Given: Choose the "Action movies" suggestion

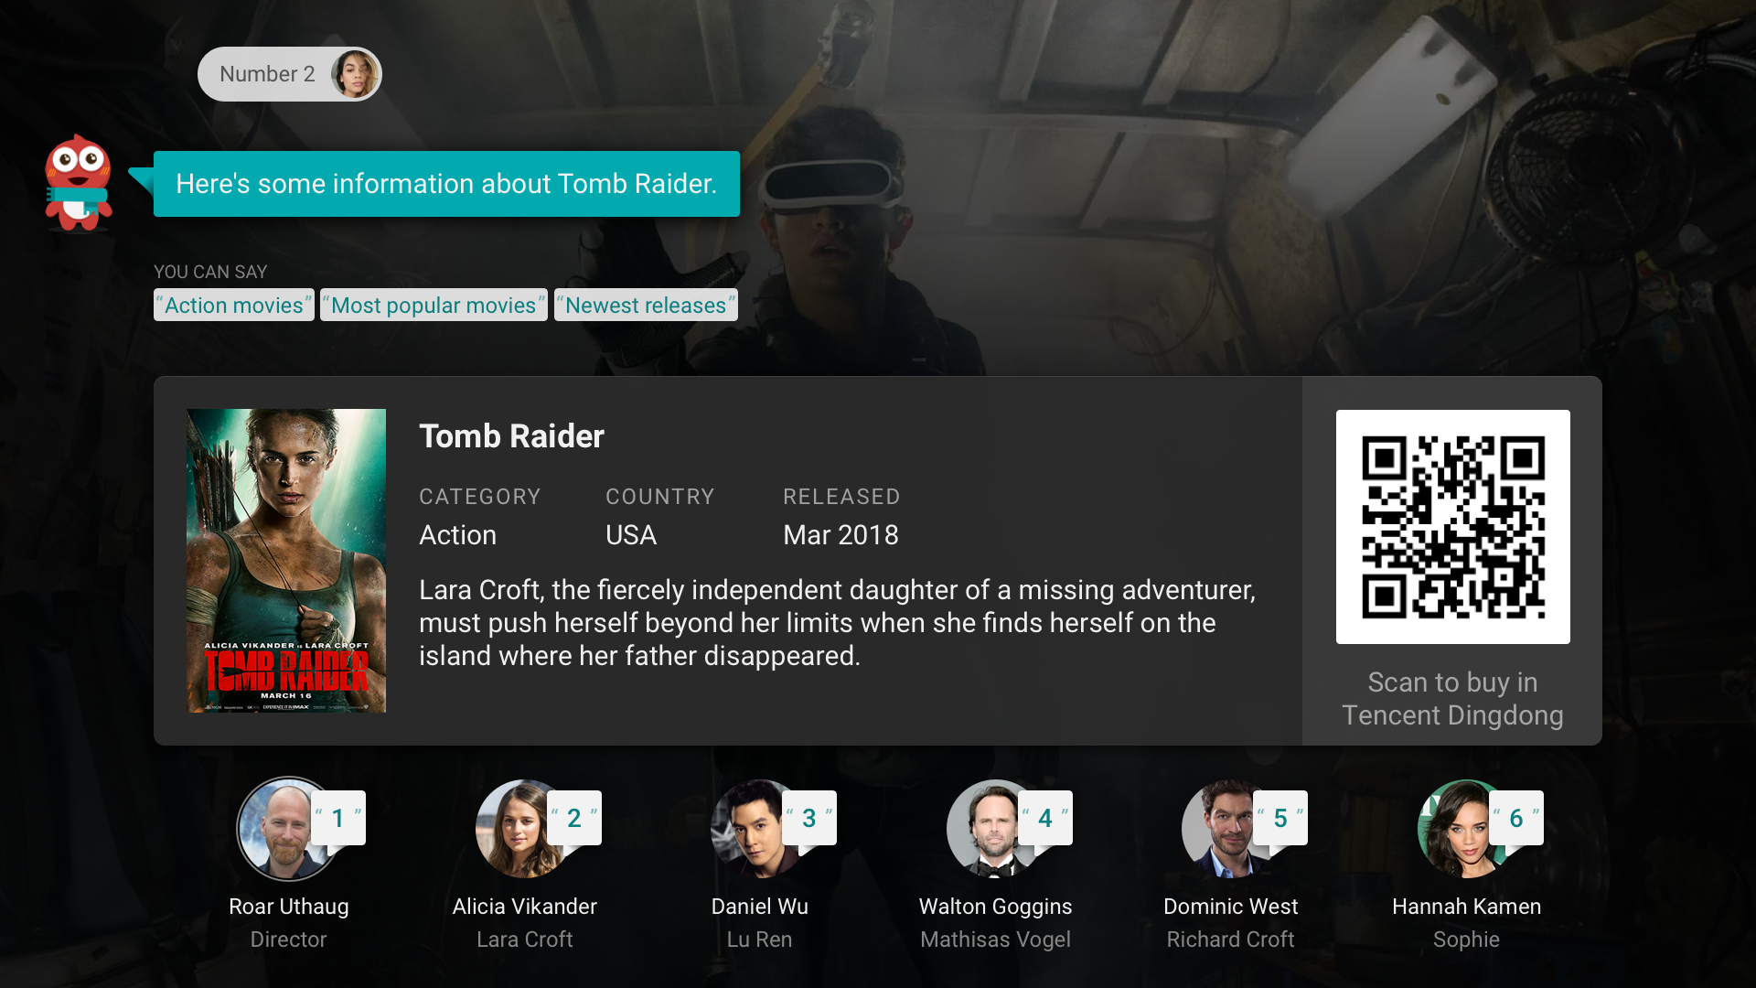Looking at the screenshot, I should [x=234, y=306].
